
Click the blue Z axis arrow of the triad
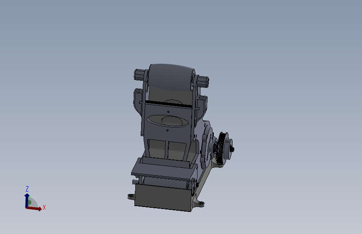(27, 201)
